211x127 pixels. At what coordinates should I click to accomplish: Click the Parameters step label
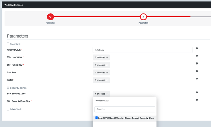tap(143, 23)
